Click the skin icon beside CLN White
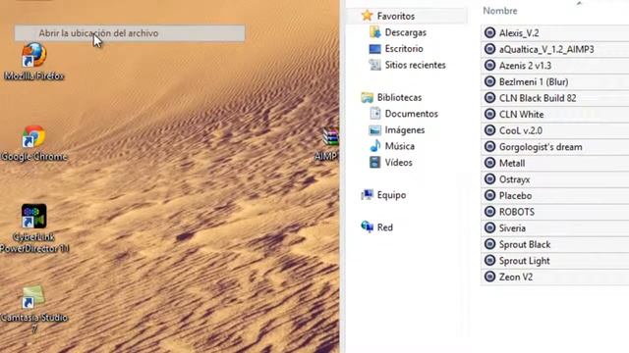The image size is (629, 353). (489, 114)
